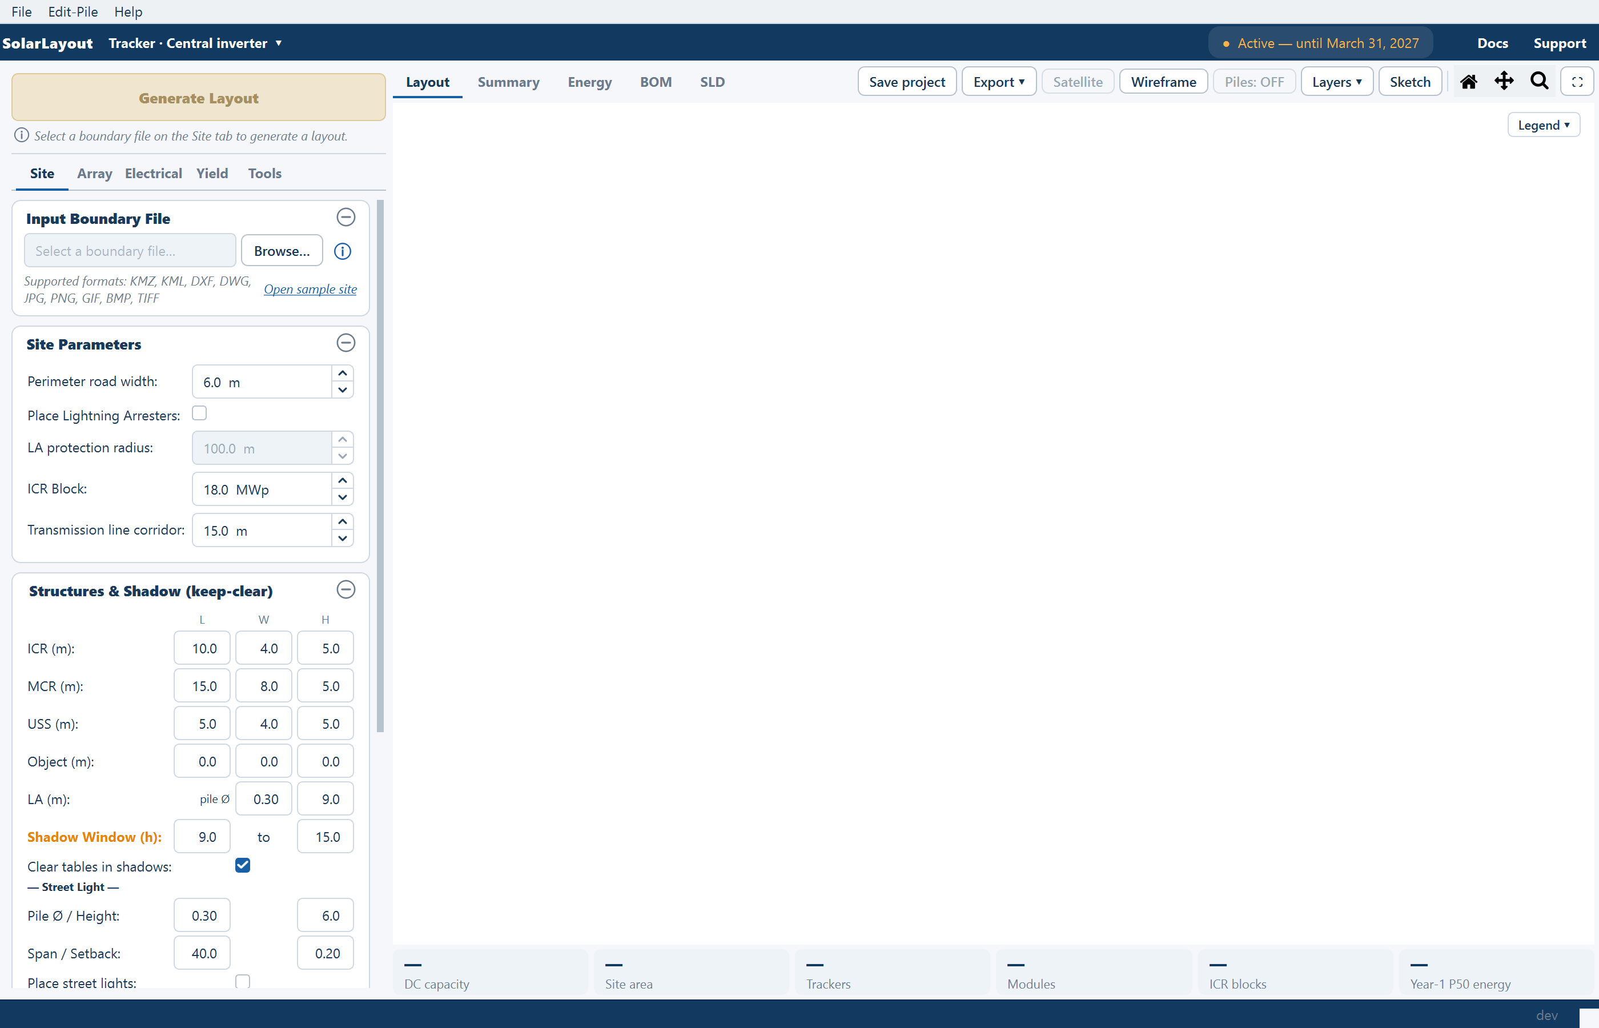Click Shadow Window end field 15.0
1599x1028 pixels.
coord(325,837)
